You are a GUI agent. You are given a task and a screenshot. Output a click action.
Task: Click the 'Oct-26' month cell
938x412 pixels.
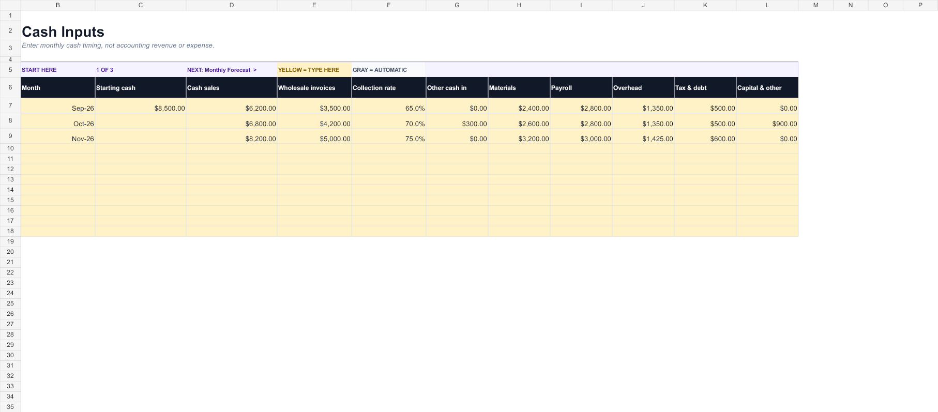(x=58, y=121)
